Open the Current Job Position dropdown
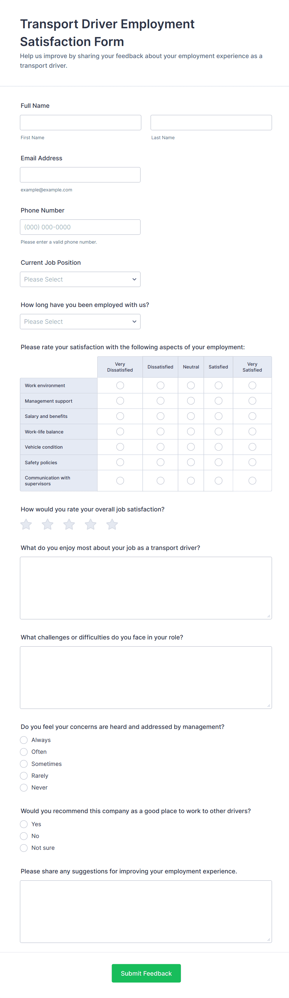Screen dimensions: 289x998 (x=80, y=279)
